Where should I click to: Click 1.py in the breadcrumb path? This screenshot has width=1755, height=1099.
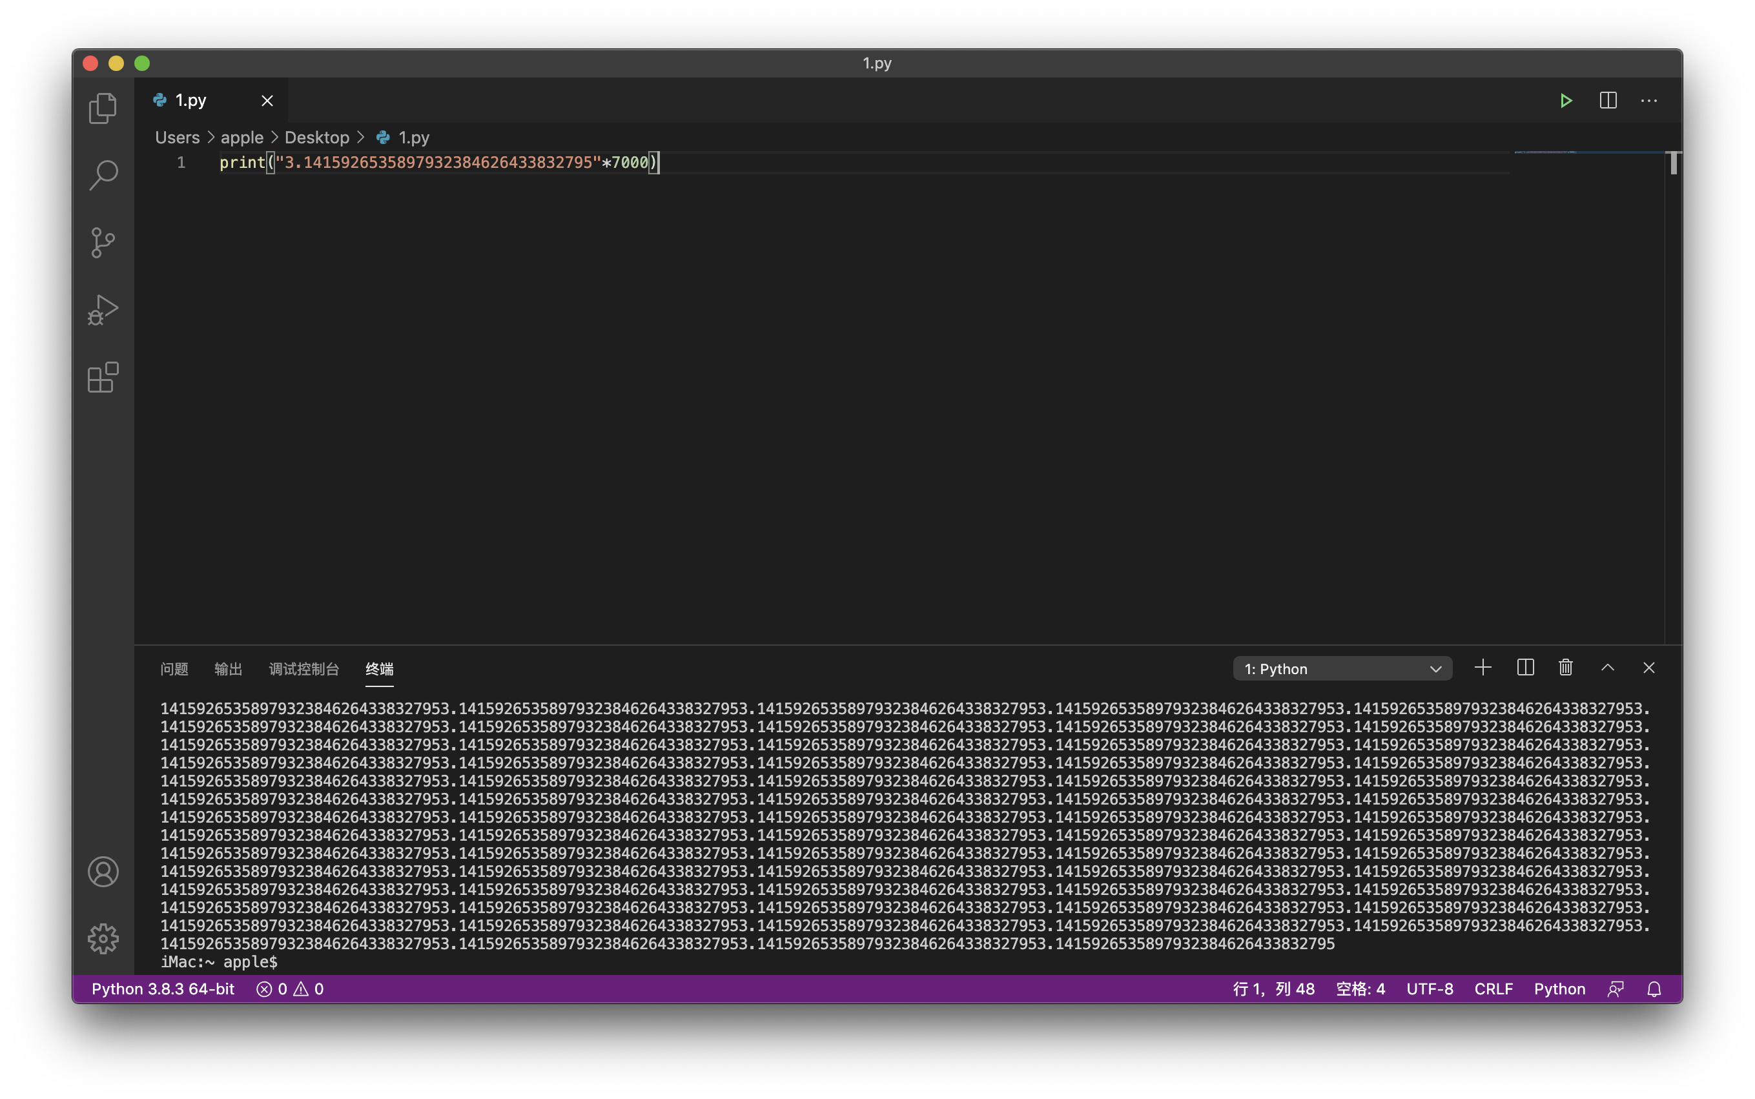point(413,138)
